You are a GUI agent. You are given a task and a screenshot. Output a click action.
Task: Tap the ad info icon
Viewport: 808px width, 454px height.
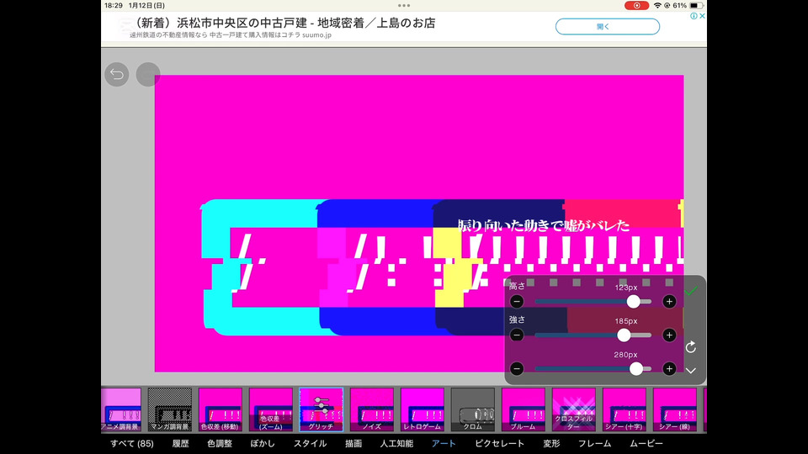click(x=694, y=16)
